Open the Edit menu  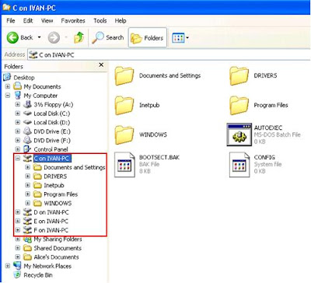tap(28, 21)
